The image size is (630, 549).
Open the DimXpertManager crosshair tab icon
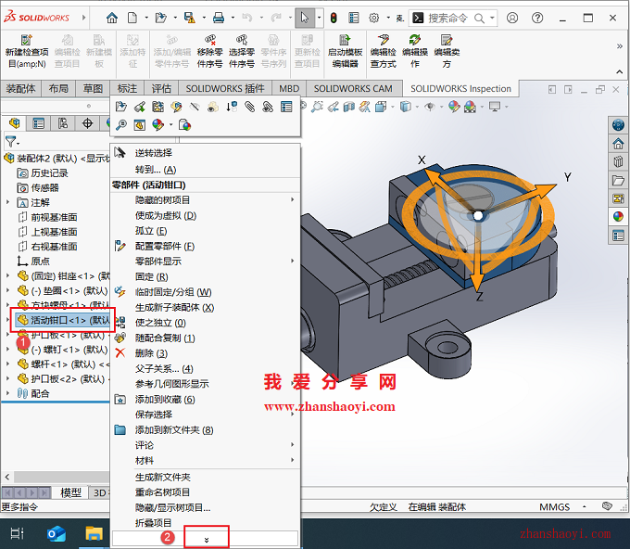click(x=88, y=123)
